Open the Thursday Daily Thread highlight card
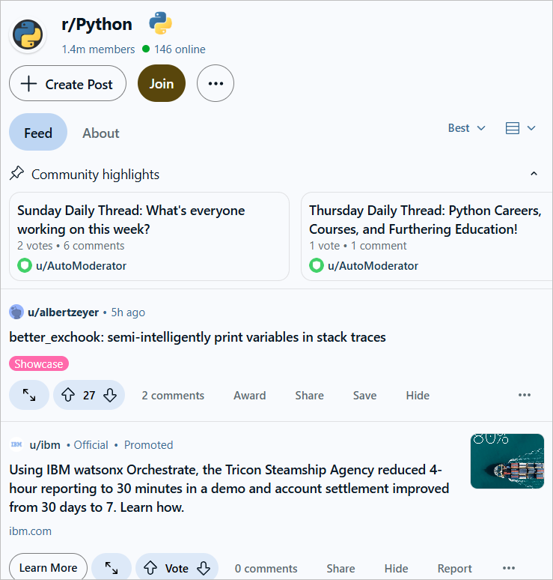Viewport: 553px width, 580px height. (x=427, y=236)
